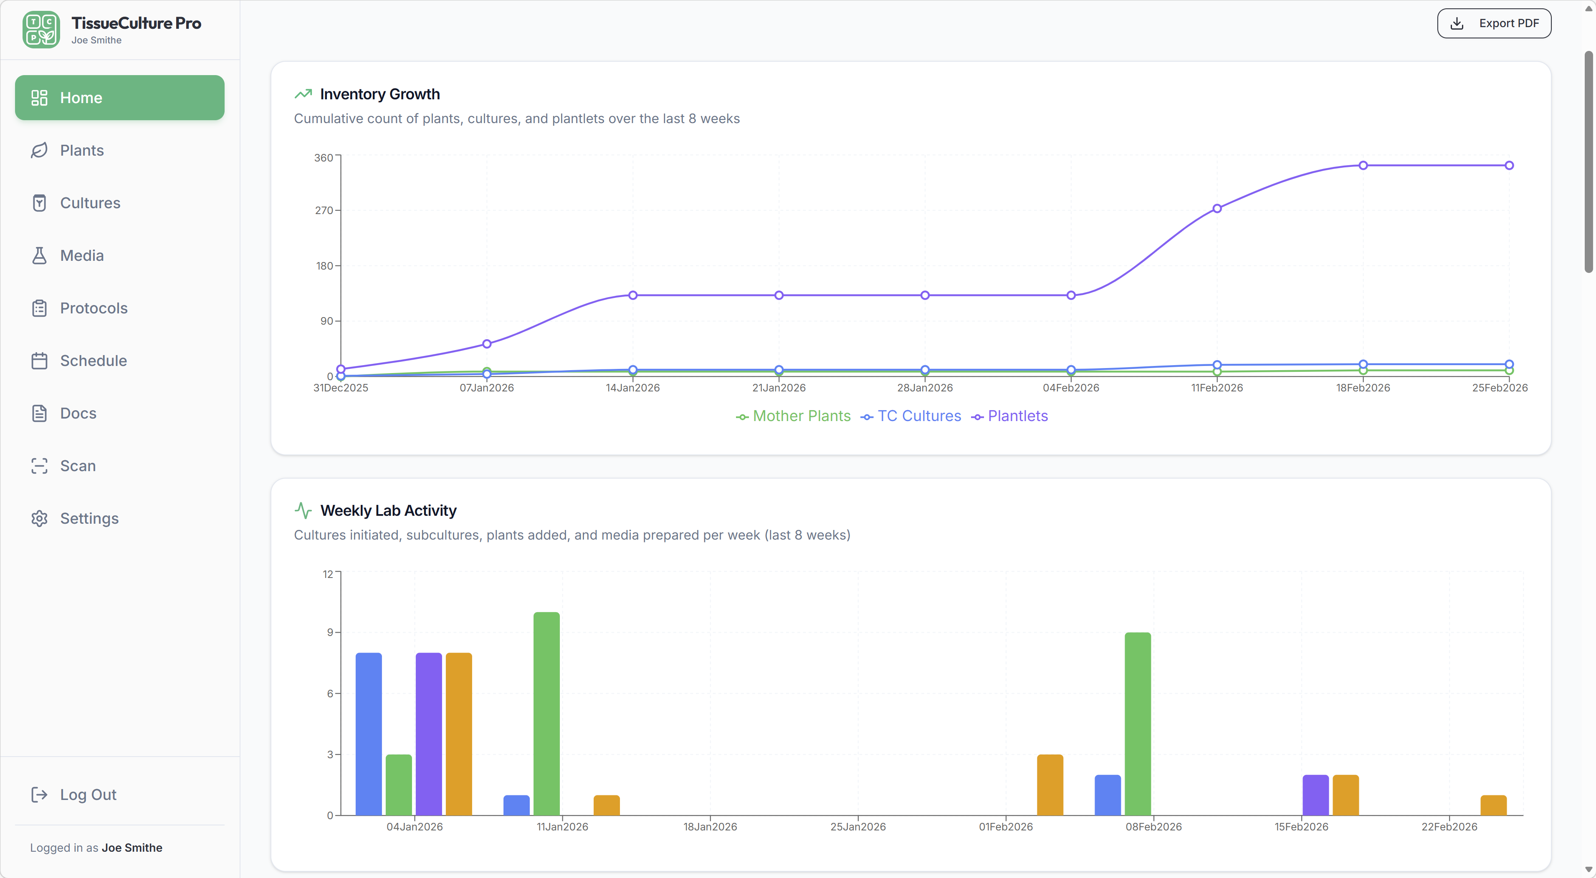The image size is (1596, 878).
Task: Select the Scan barcode icon
Action: coord(39,466)
